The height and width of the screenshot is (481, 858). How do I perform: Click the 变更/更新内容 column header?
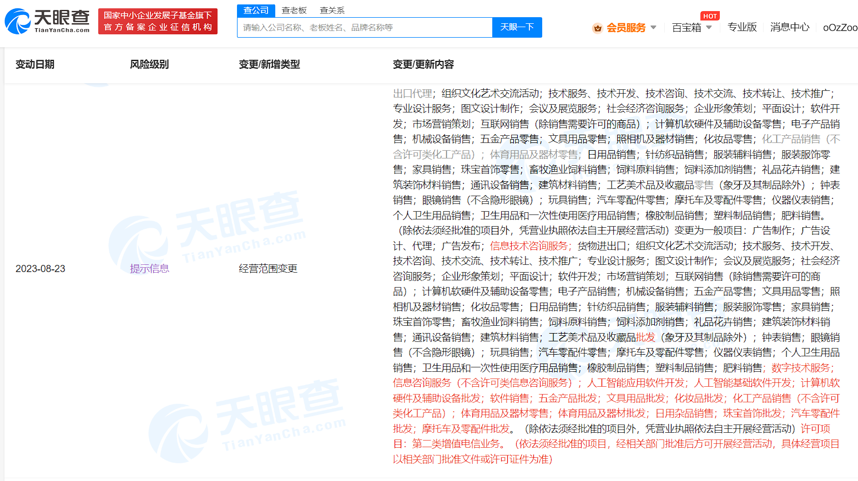(423, 64)
